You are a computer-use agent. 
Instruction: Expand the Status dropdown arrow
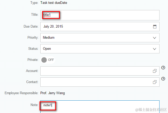(x=155, y=49)
